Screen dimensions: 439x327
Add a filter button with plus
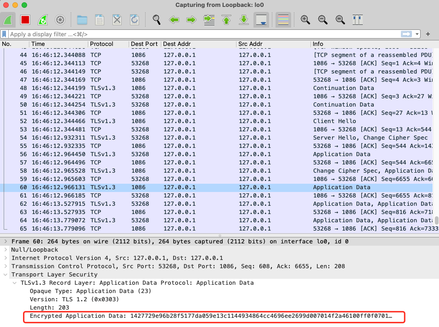428,34
